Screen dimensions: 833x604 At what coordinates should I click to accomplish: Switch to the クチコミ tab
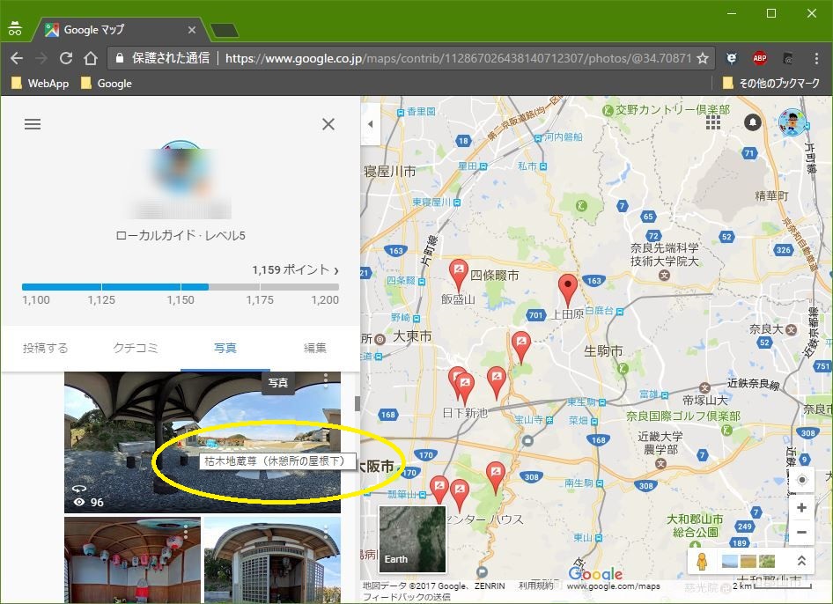tap(136, 348)
